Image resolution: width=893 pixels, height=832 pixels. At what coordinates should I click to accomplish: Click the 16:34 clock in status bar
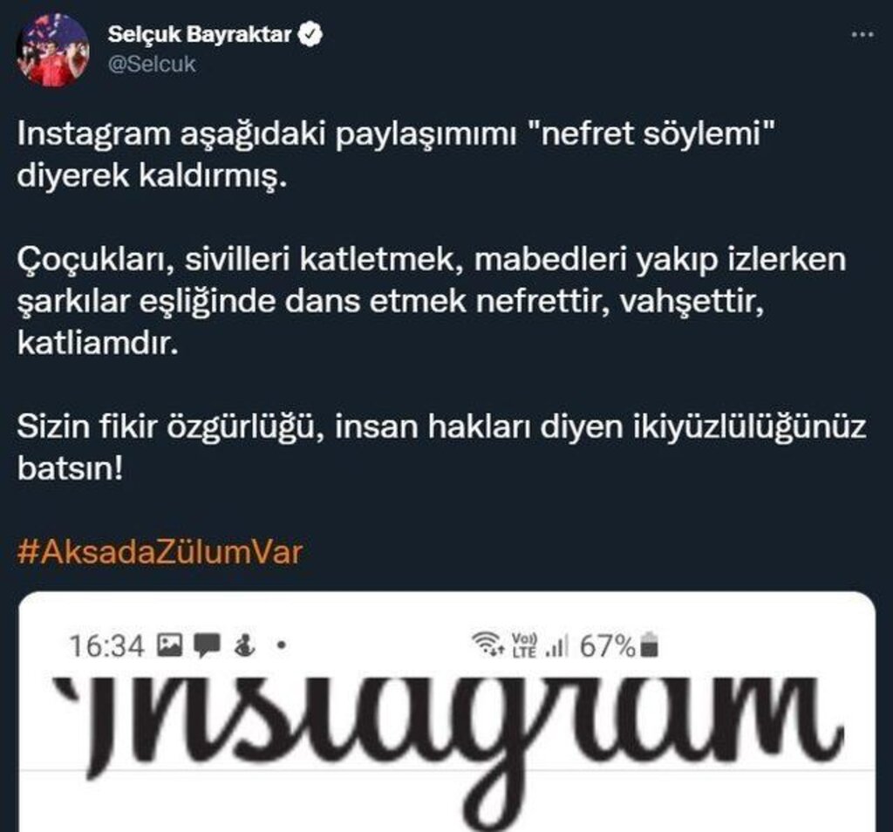106,646
